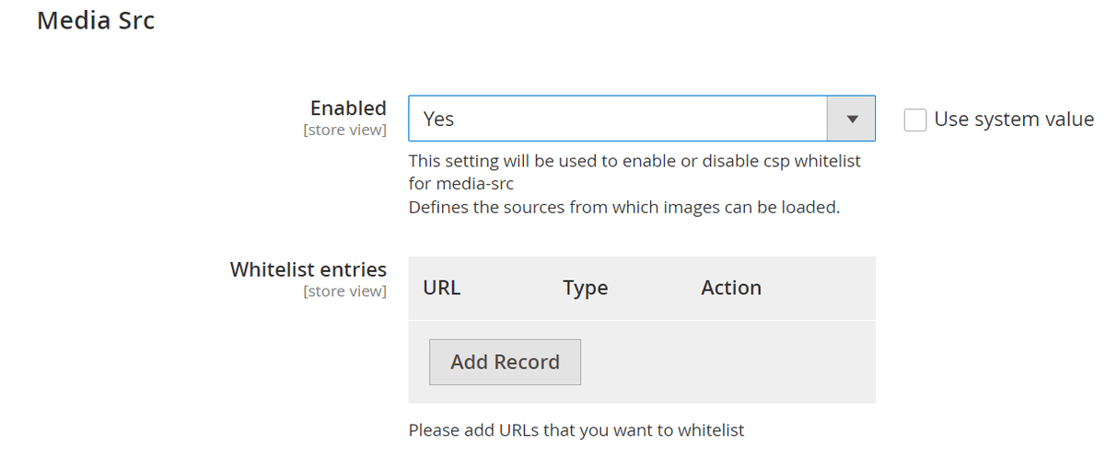Click the URL column header
1105x456 pixels.
[x=442, y=288]
